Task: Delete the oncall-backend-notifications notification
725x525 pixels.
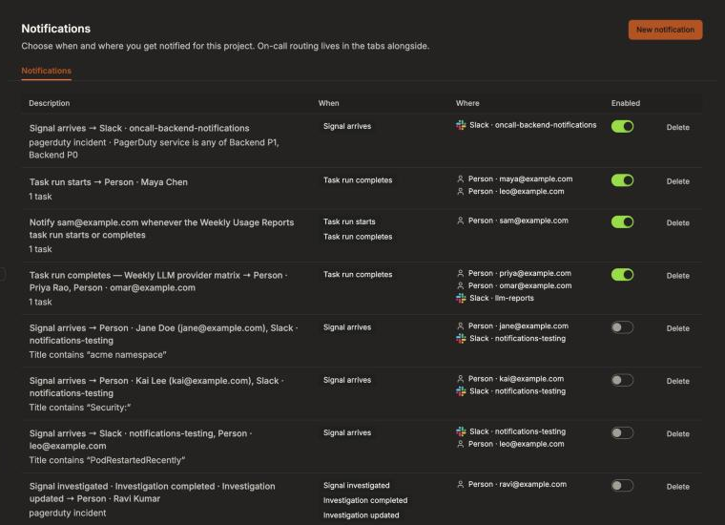Action: (x=678, y=128)
